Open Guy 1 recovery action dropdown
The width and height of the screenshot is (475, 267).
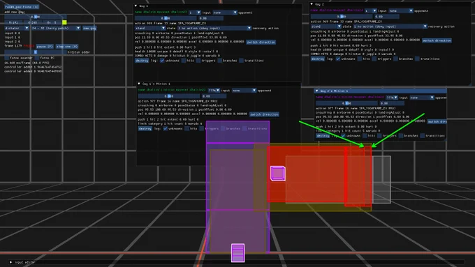214,28
